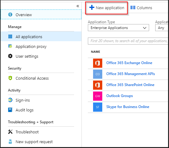Open Office 365 Exchange Online link
Viewport: 169px width, 148px height.
[x=129, y=63]
